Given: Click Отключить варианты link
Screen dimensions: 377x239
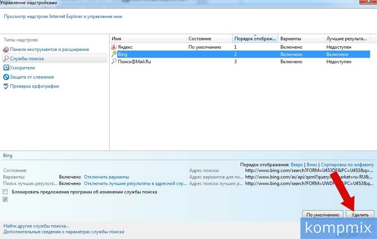Looking at the screenshot, I should (x=107, y=177).
